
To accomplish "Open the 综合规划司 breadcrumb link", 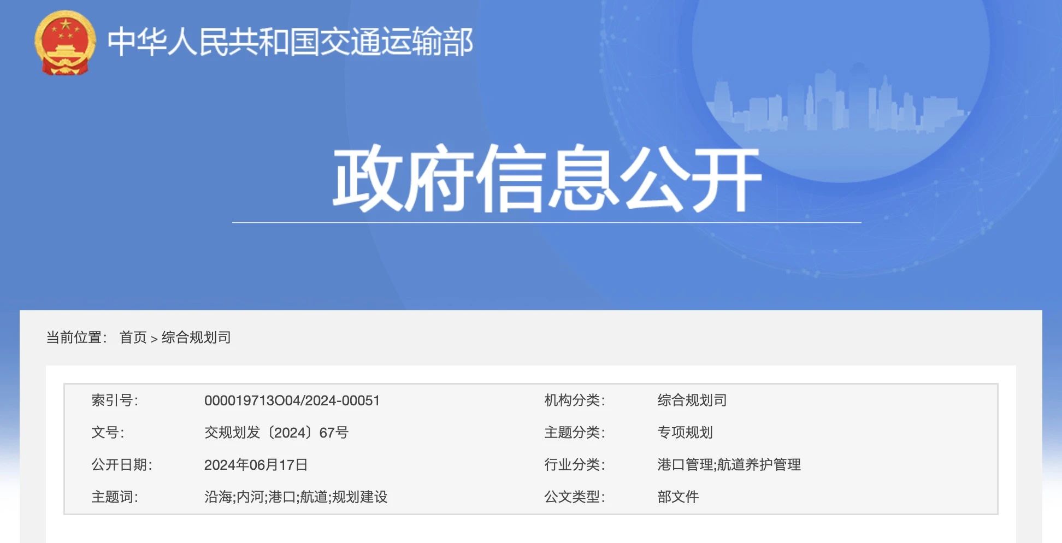I will pyautogui.click(x=196, y=338).
